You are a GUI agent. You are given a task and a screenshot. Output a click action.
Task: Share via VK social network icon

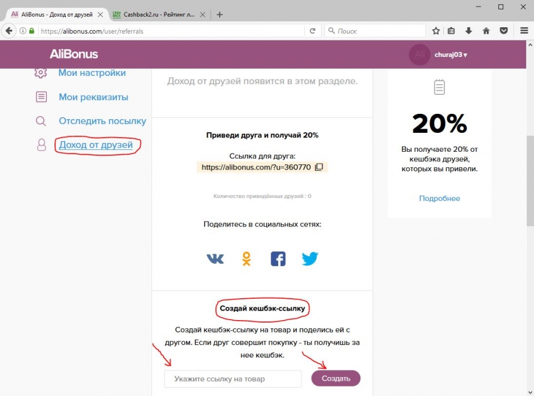pyautogui.click(x=215, y=259)
